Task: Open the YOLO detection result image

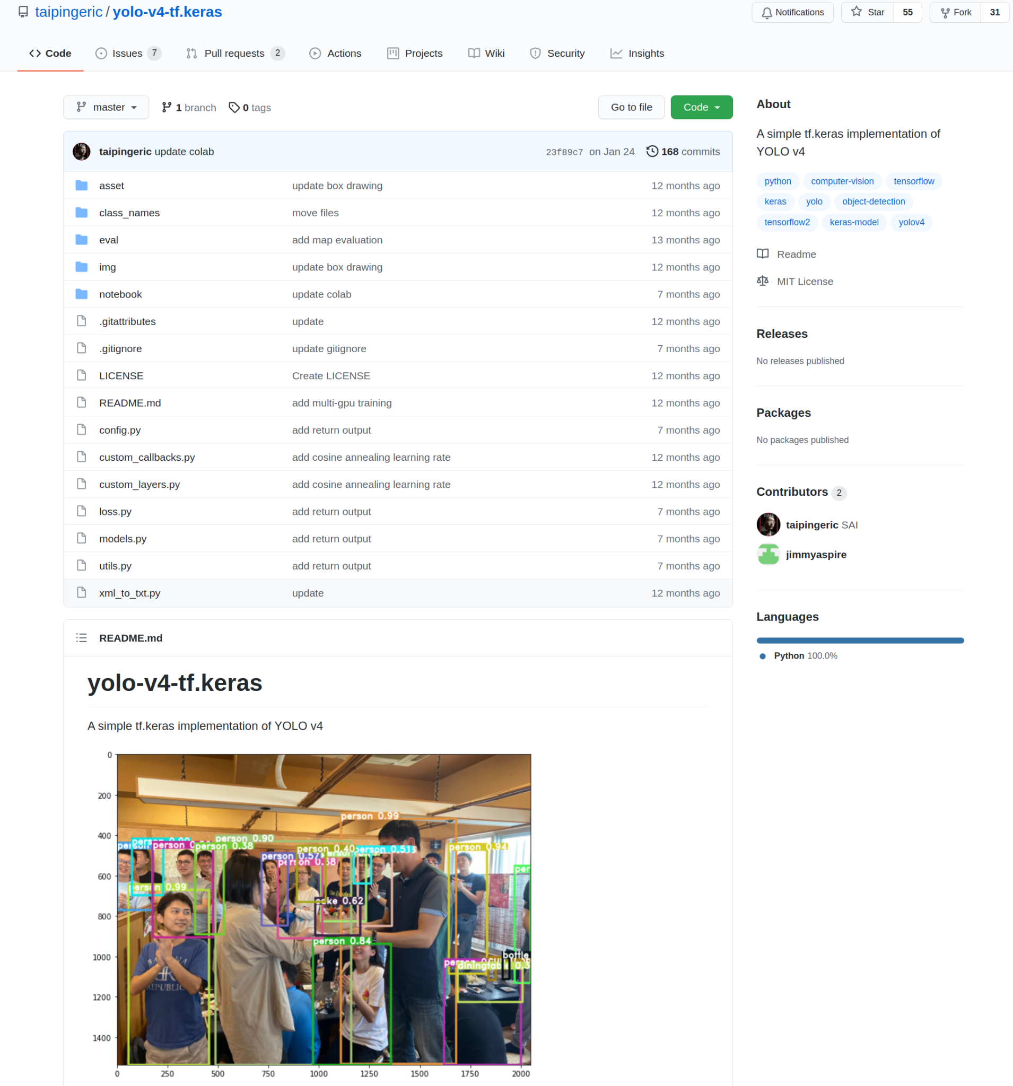Action: (311, 916)
